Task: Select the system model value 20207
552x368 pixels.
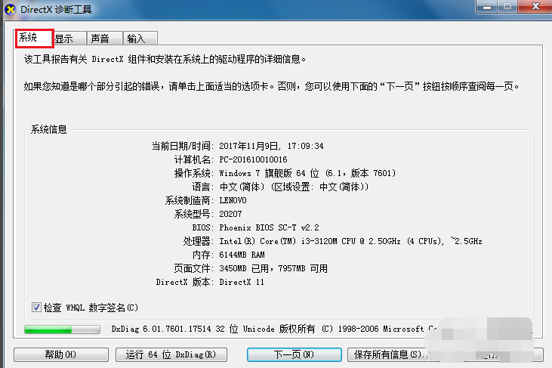Action: (230, 214)
